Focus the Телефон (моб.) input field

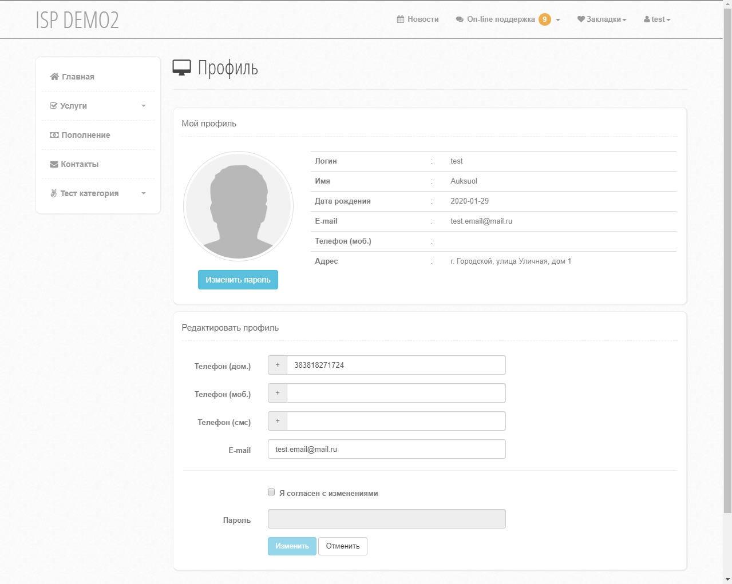point(396,393)
